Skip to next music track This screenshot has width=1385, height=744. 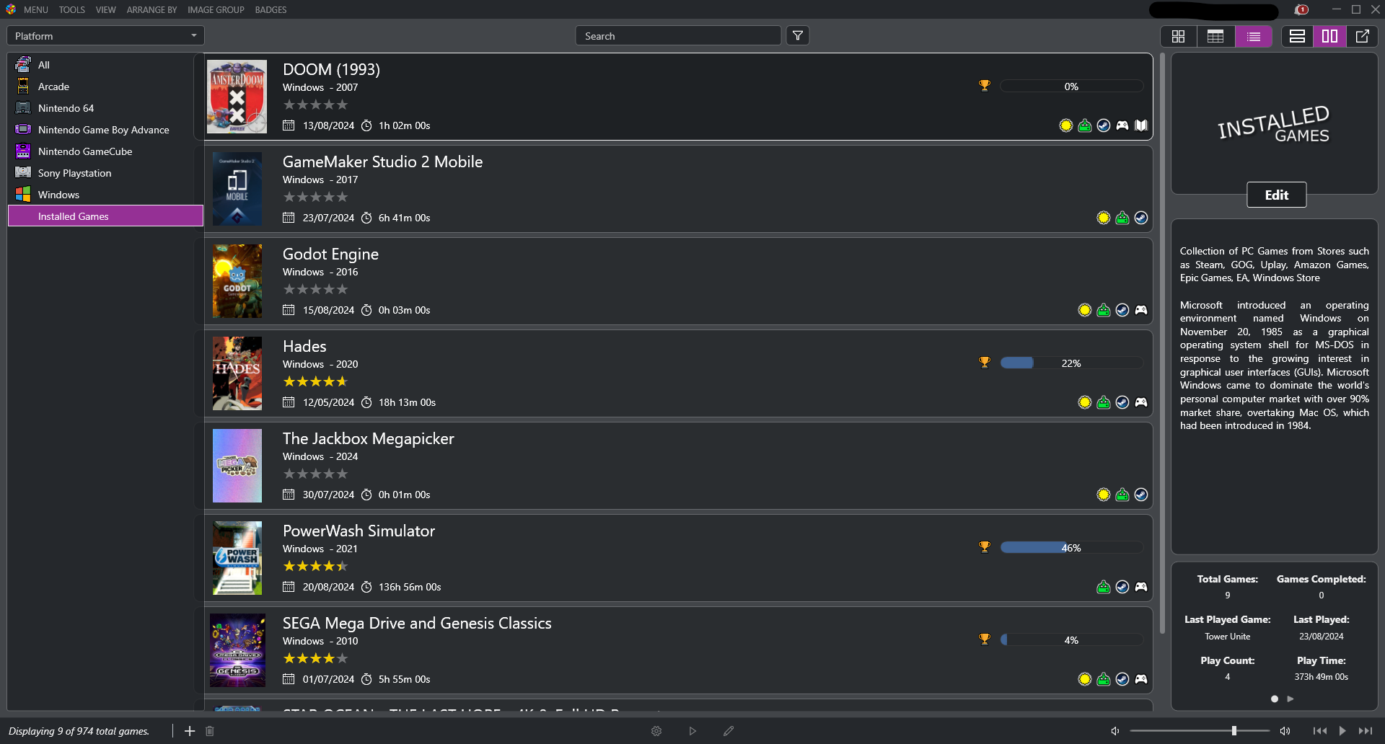click(1366, 731)
